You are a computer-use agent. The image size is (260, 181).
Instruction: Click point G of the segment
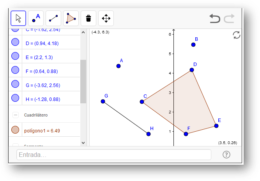coord(103,101)
